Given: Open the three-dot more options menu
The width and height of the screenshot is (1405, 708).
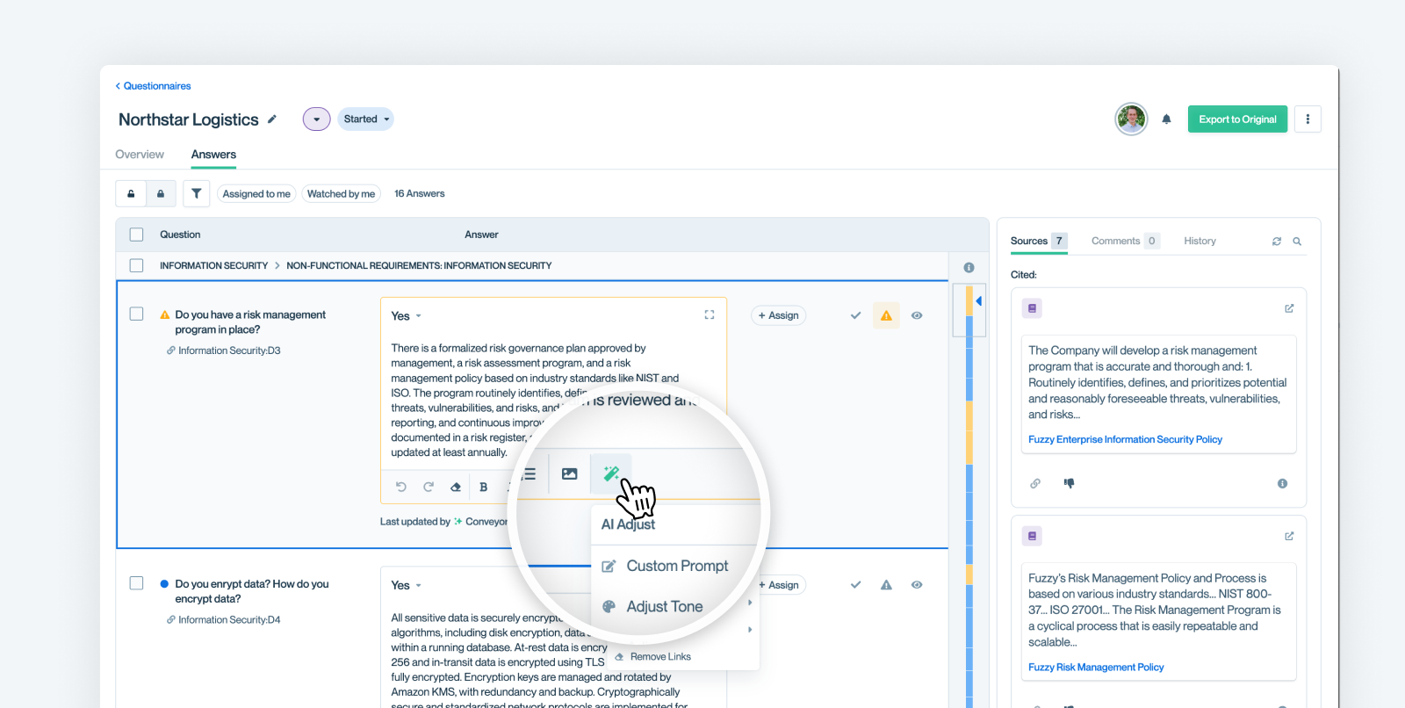Looking at the screenshot, I should coord(1308,119).
